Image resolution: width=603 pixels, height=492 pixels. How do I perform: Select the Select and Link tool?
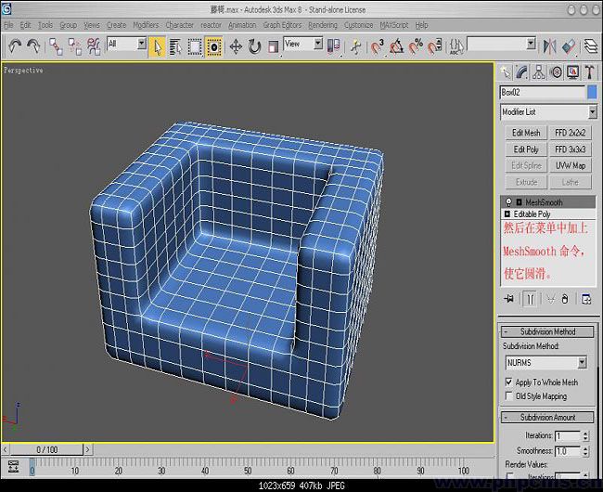tap(57, 46)
